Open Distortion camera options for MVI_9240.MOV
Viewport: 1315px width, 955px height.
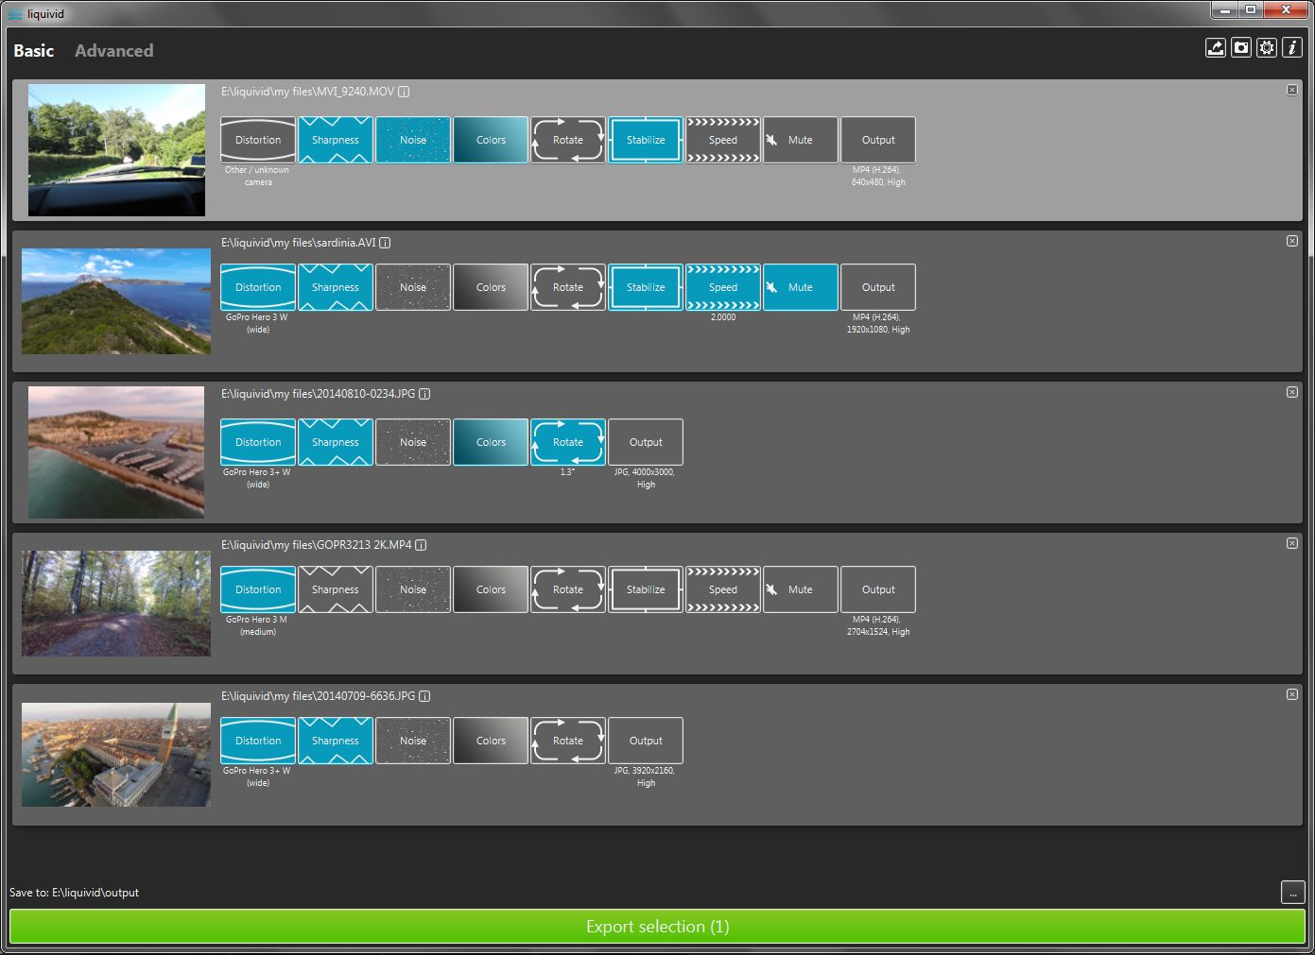tap(258, 140)
